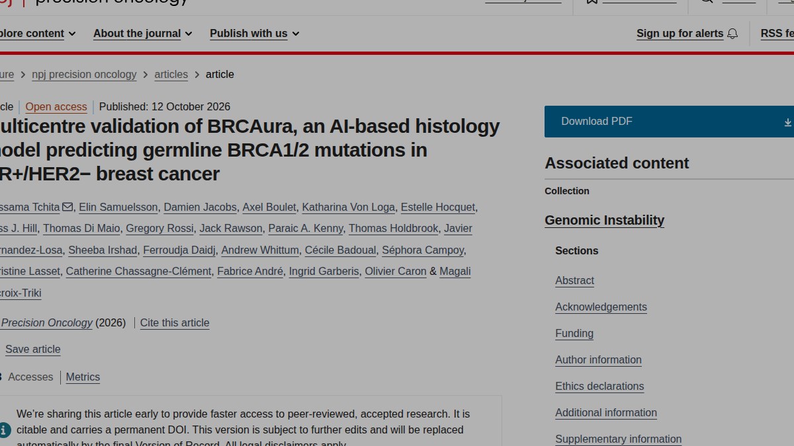The image size is (794, 446).
Task: Open author Sheeba Irshad's details
Action: (103, 250)
